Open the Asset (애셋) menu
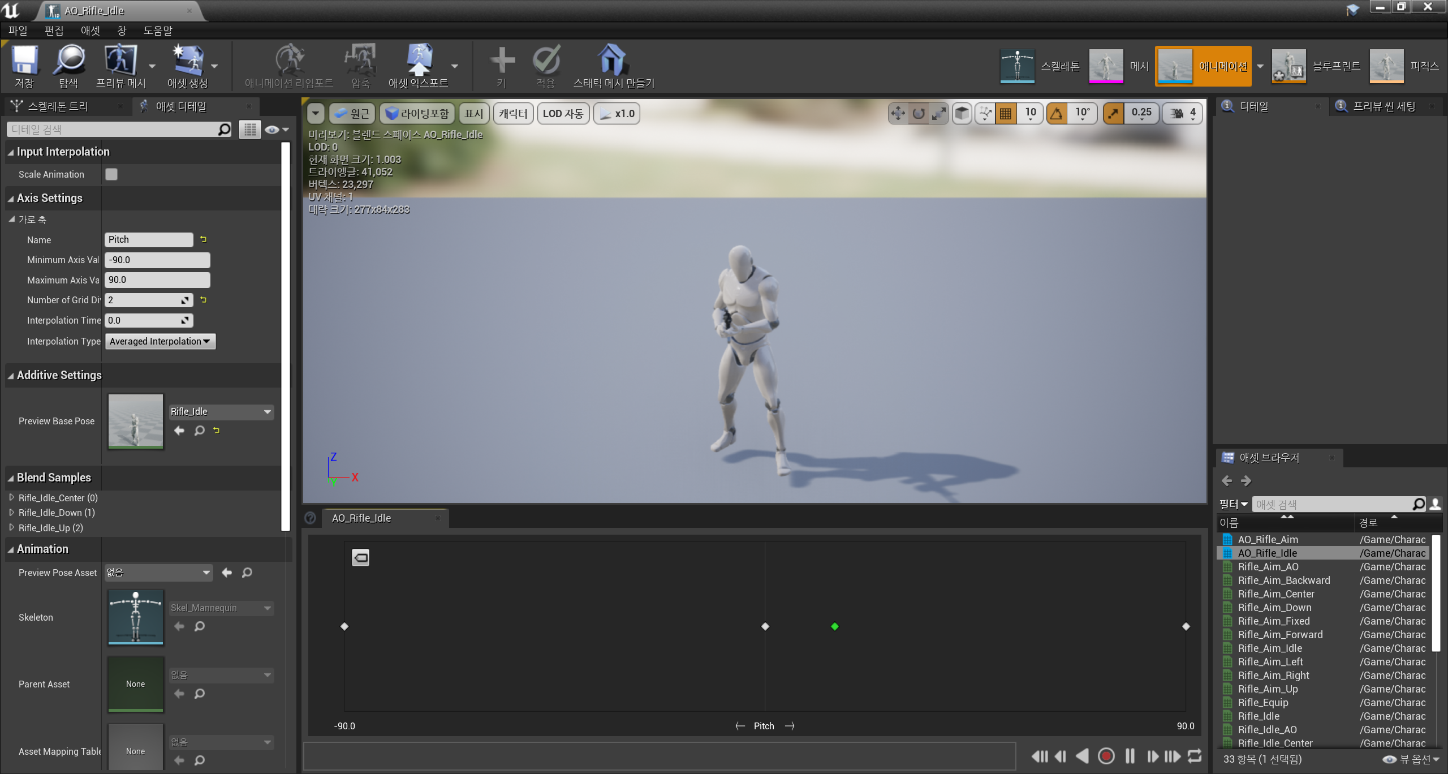Screen dimensions: 1448x774 (90, 31)
